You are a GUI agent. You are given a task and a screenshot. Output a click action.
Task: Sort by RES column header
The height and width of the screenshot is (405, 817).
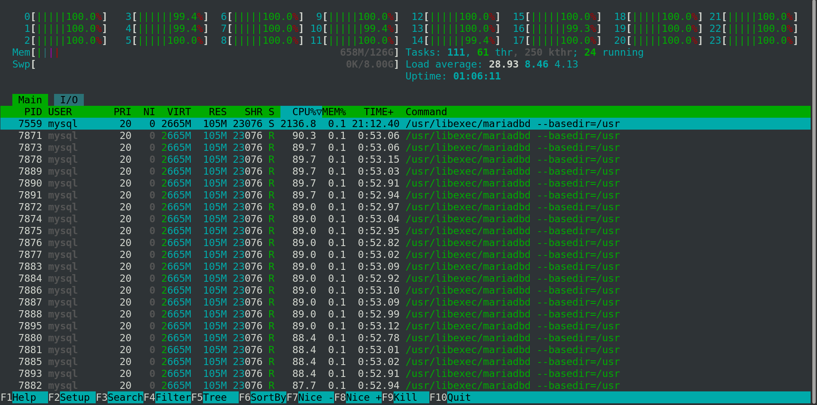[x=218, y=112]
